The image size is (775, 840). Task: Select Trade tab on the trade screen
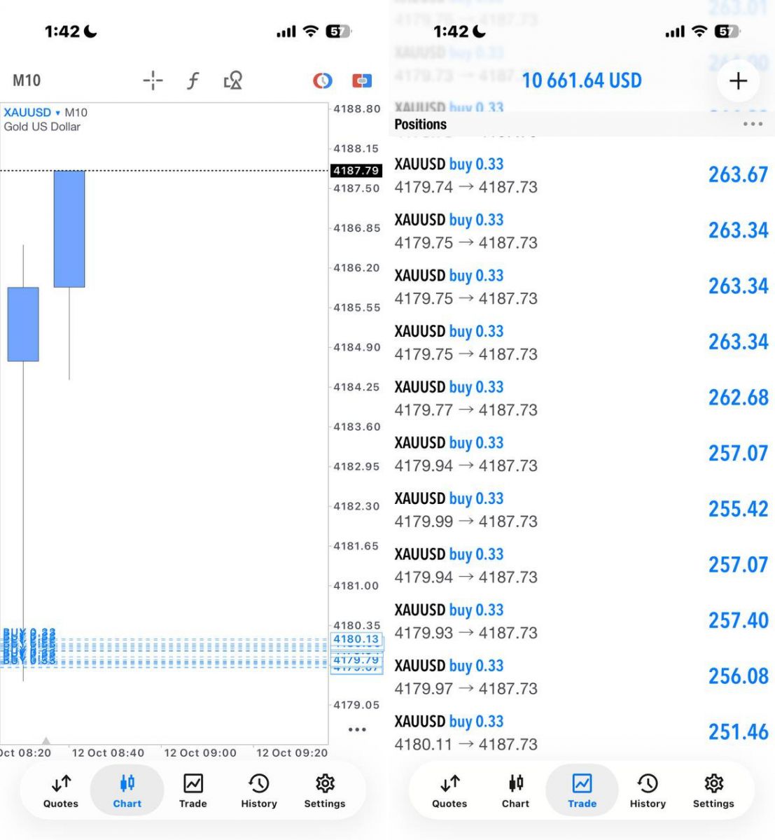click(582, 791)
